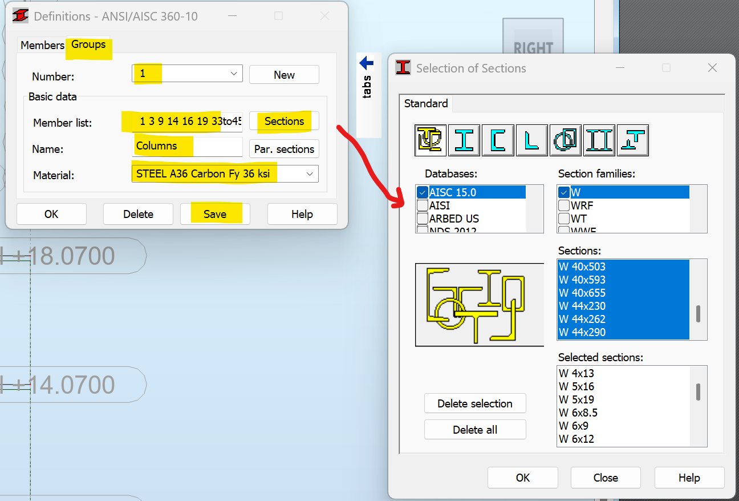Choose the C channel section icon
This screenshot has height=501, width=739.
click(498, 140)
